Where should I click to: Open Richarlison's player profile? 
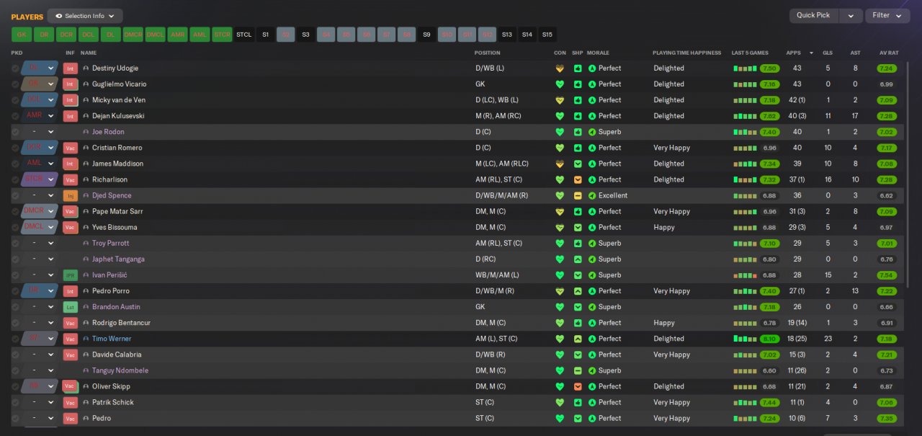tap(109, 179)
